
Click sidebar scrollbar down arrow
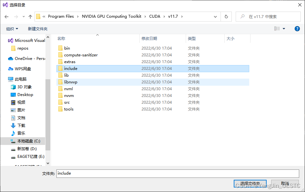click(48, 163)
